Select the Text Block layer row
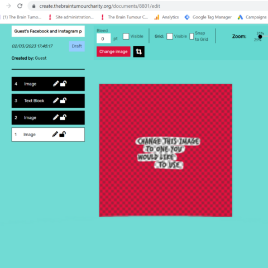The image size is (268, 268). pos(48,100)
